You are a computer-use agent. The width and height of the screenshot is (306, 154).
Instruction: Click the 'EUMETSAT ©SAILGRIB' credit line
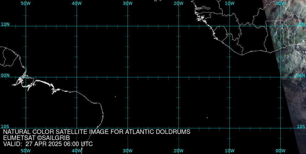36,138
